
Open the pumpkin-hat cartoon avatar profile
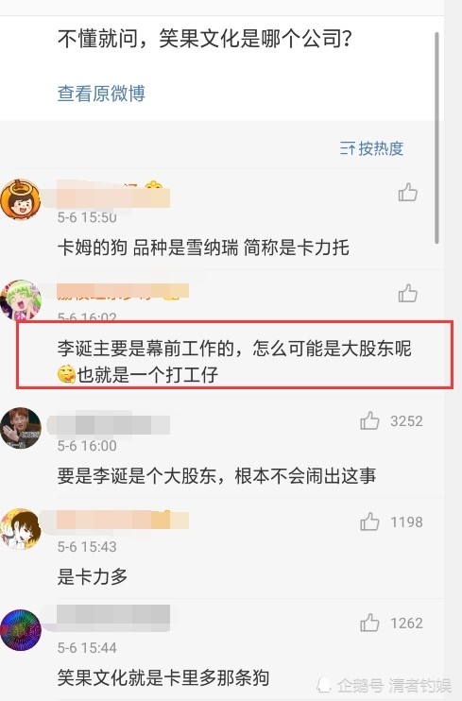tap(20, 200)
